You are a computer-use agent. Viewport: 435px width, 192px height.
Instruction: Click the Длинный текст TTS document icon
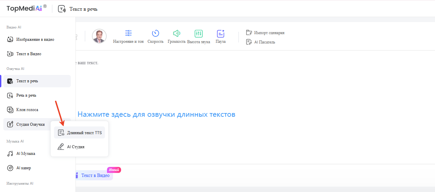click(61, 133)
